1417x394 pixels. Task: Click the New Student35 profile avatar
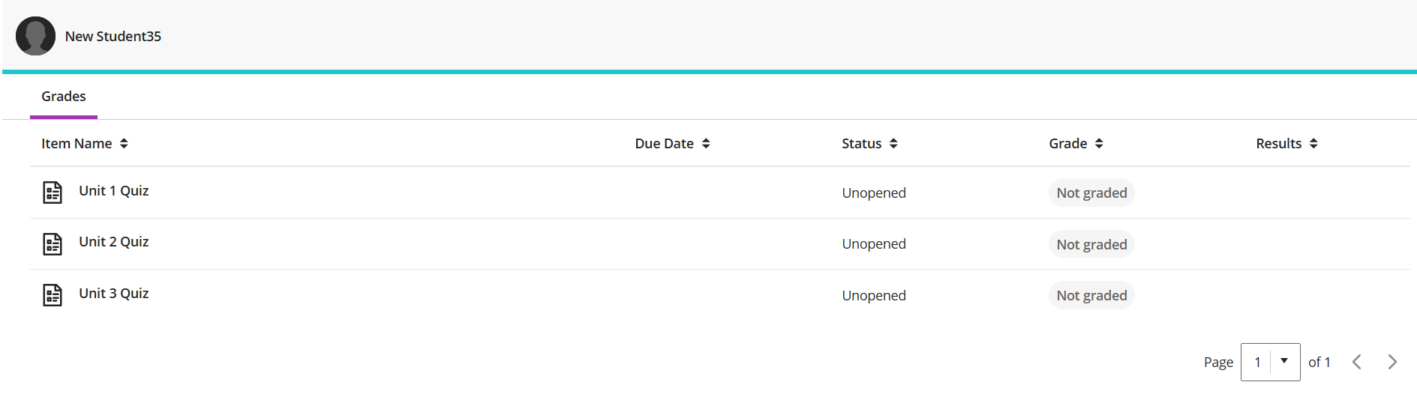(x=35, y=36)
